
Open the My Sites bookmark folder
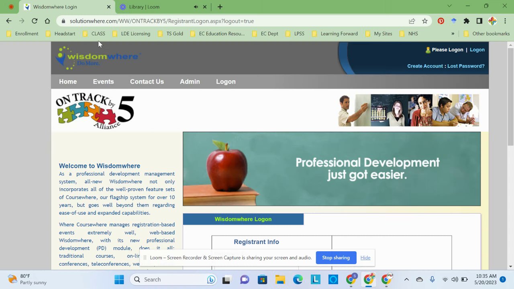click(x=379, y=34)
